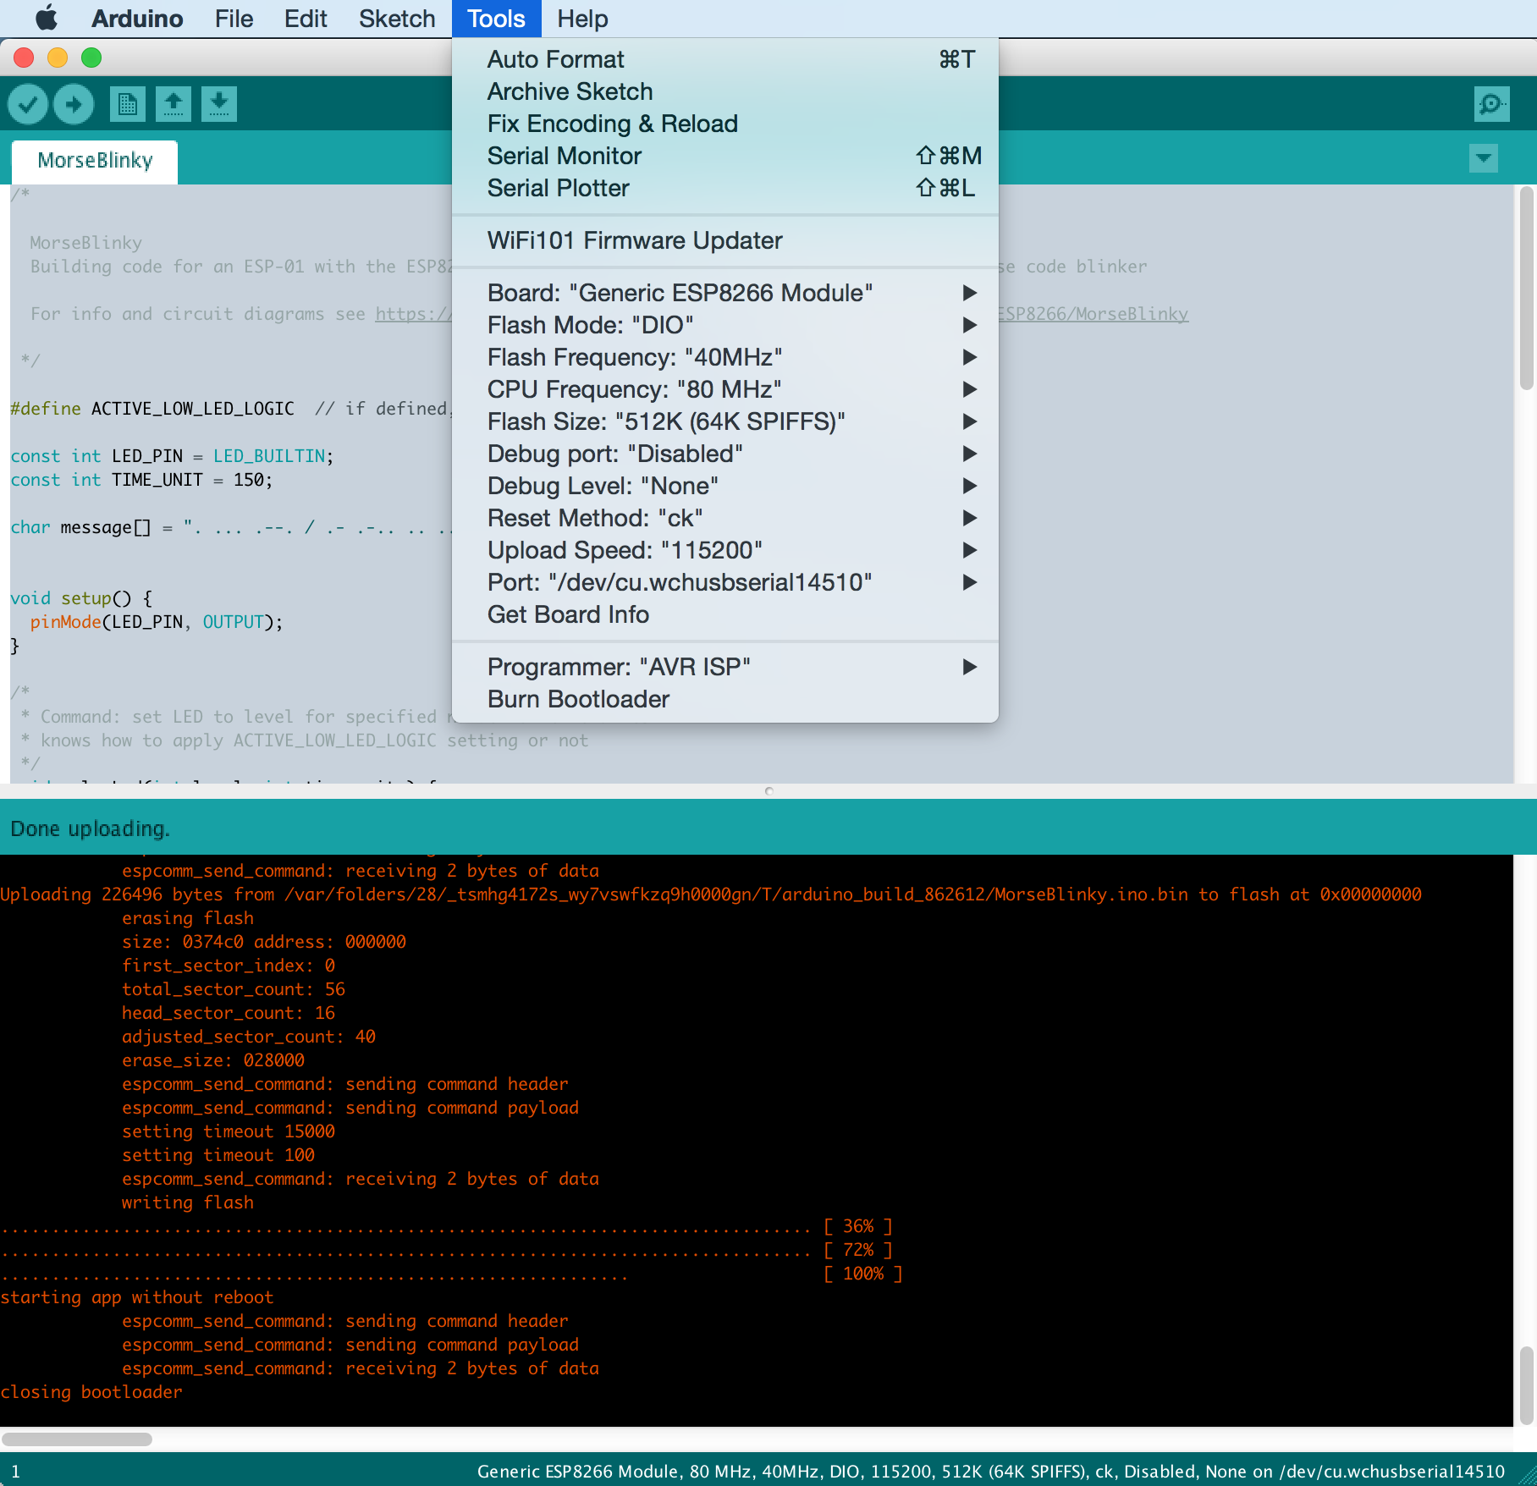Open the Serial Monitor magnifier icon

[1491, 104]
